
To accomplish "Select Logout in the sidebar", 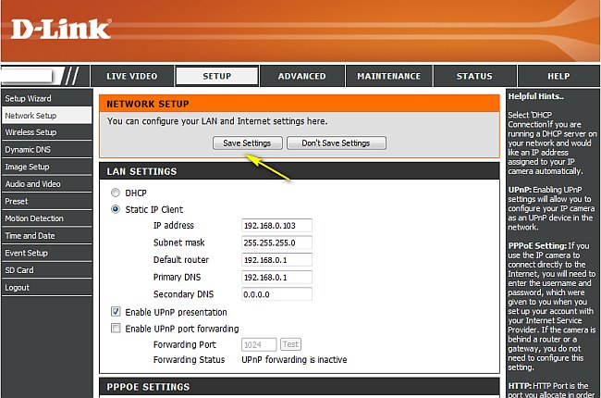I will coord(18,287).
